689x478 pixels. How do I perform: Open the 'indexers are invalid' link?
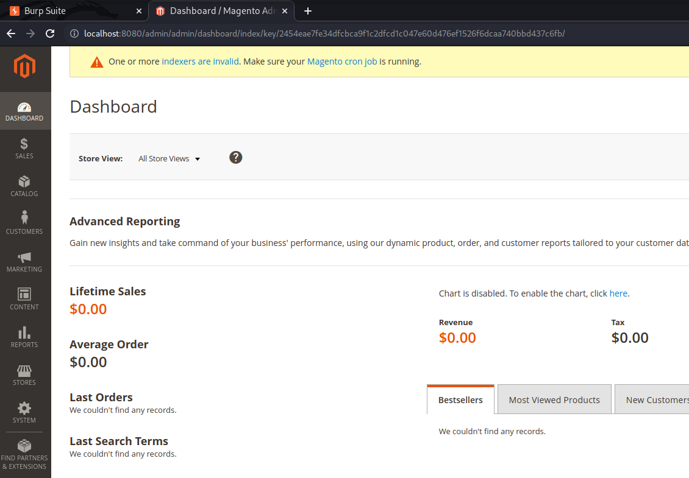[201, 62]
